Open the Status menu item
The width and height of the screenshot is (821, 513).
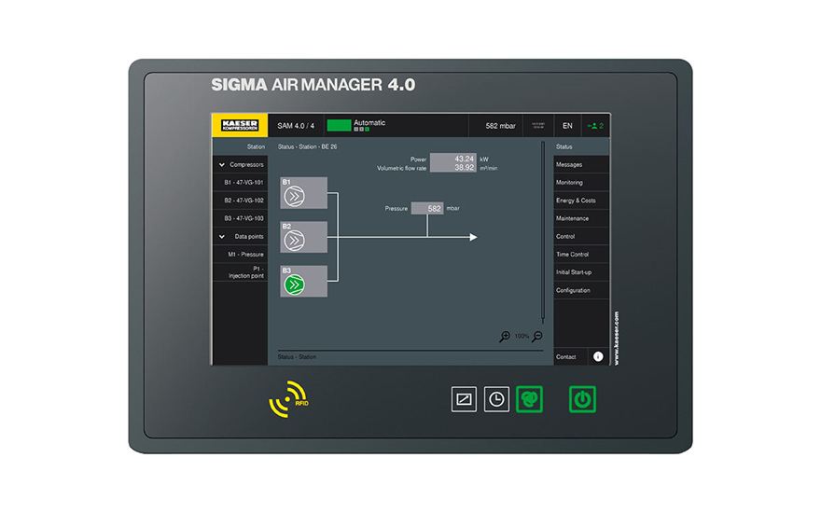point(581,146)
